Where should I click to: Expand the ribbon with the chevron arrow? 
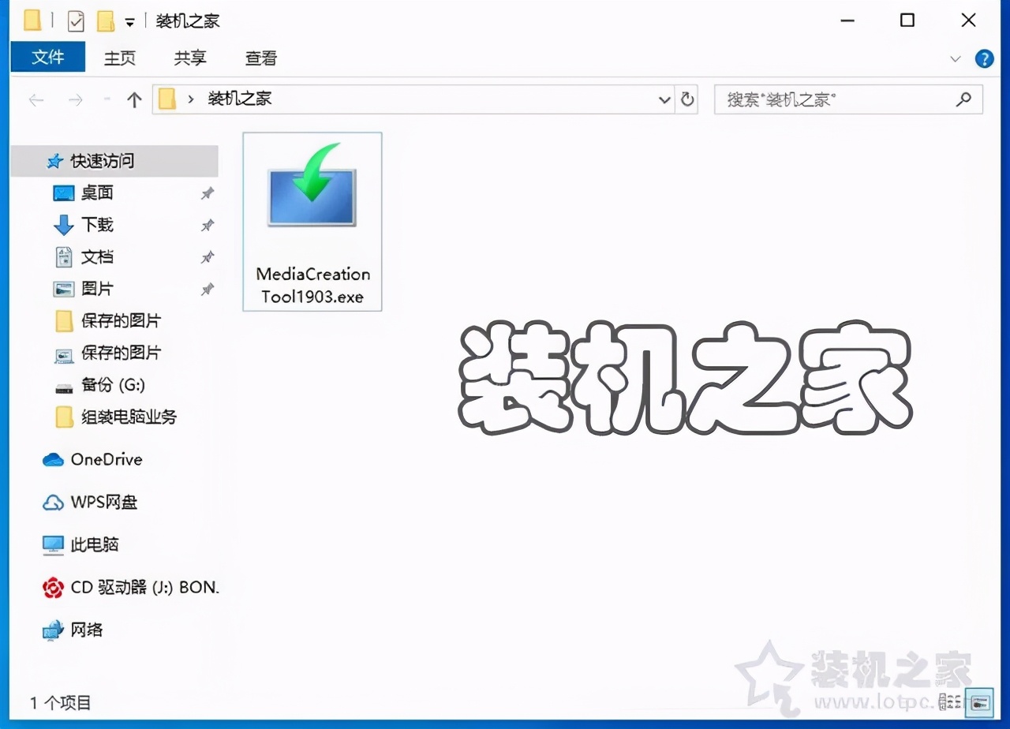955,58
